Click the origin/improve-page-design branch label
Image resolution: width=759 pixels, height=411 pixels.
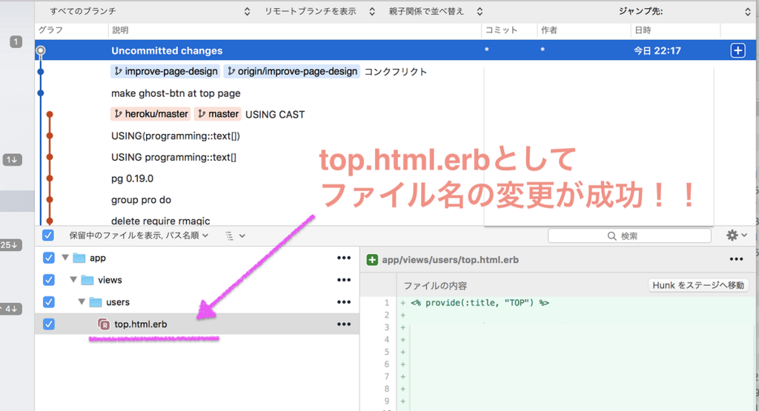pyautogui.click(x=292, y=72)
